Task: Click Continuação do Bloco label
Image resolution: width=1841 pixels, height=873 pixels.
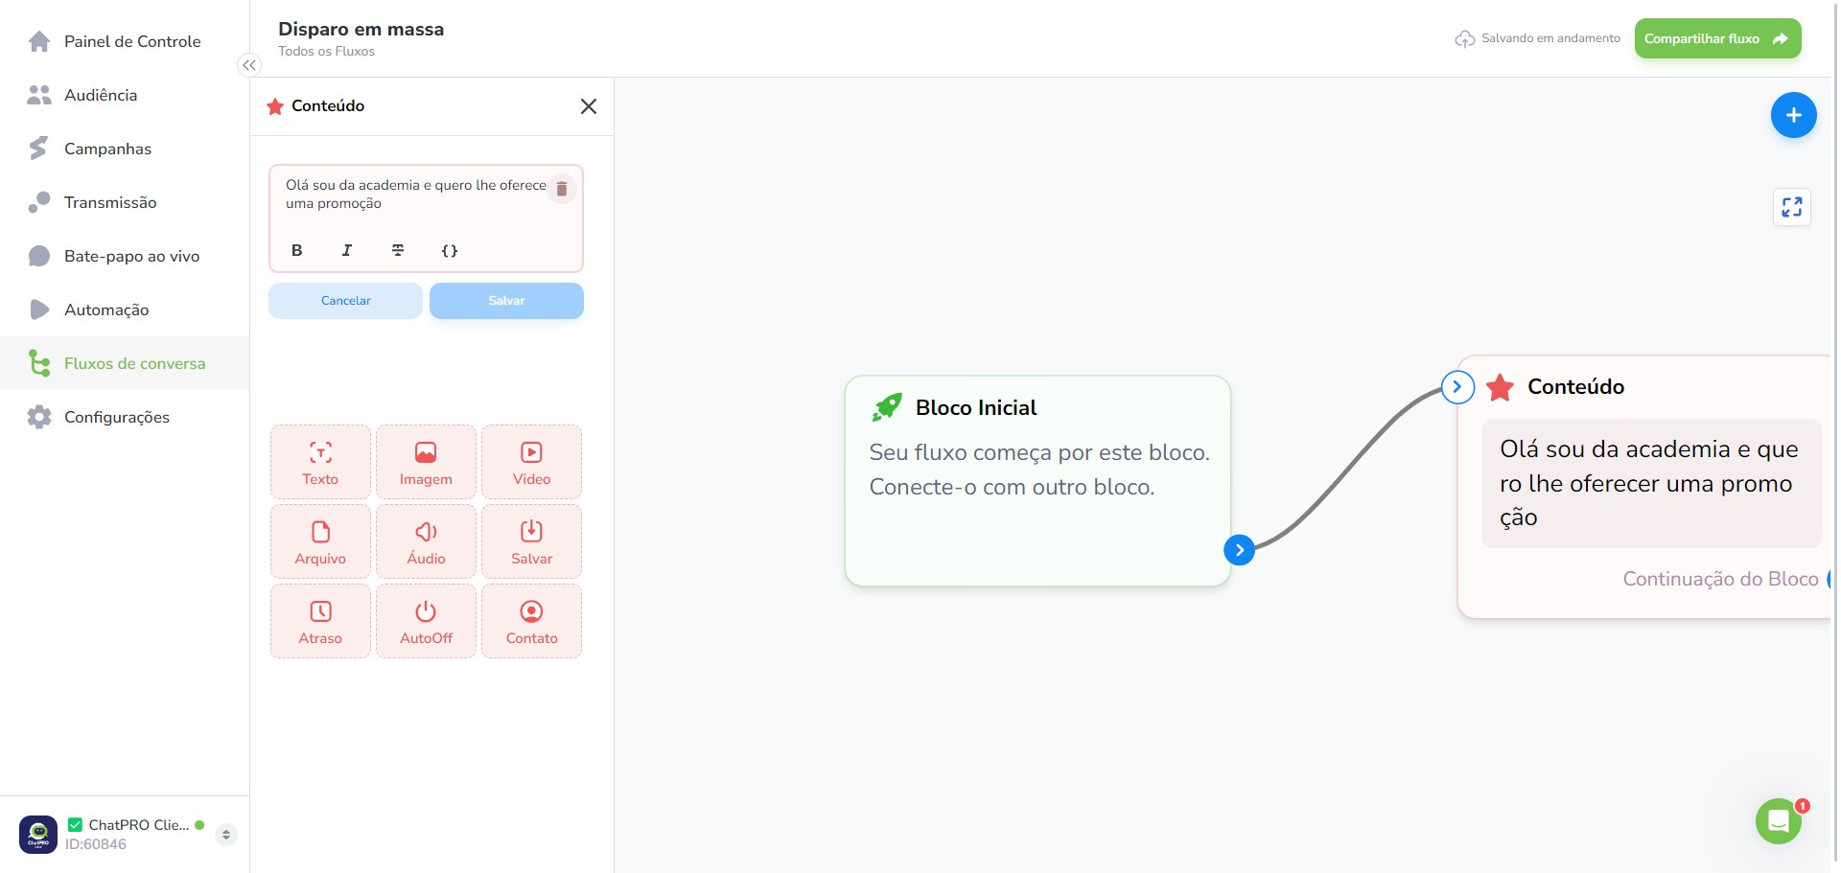Action: click(1720, 579)
